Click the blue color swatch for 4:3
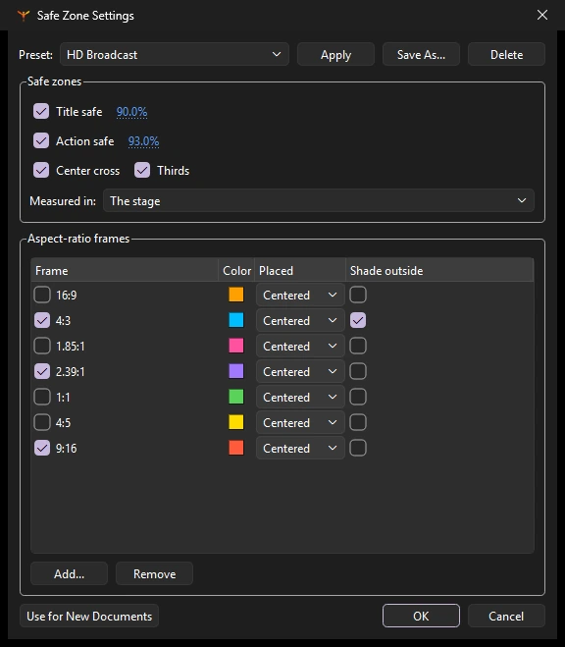 [236, 320]
